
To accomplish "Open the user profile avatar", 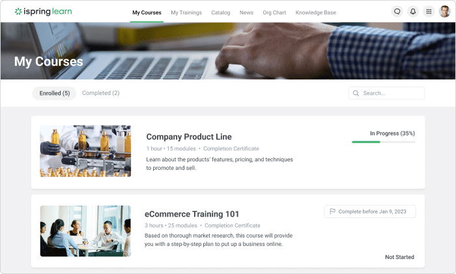I will click(444, 12).
